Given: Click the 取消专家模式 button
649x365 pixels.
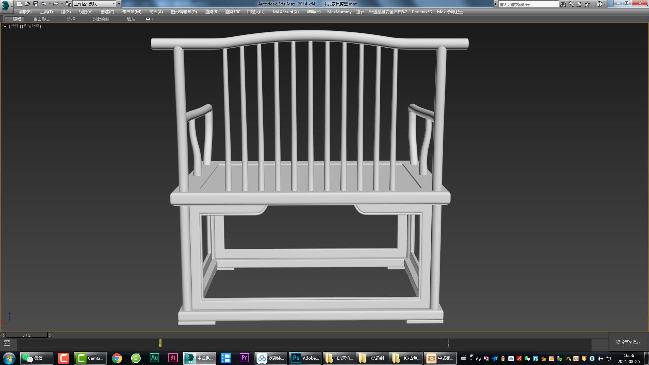Looking at the screenshot, I should (627, 342).
